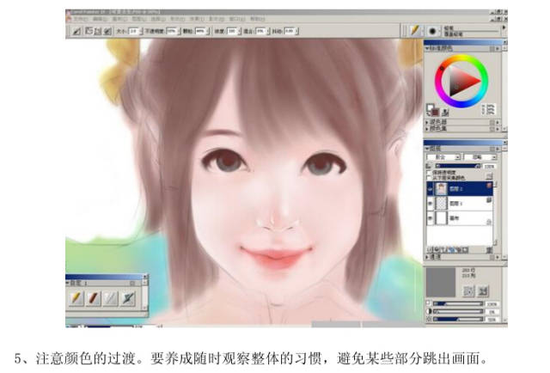Open the brush category pencil icon selector
The height and width of the screenshot is (373, 550).
415,31
